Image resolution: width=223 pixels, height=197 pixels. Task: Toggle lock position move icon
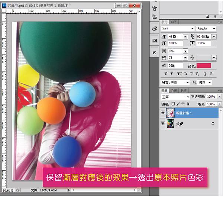click(x=183, y=104)
